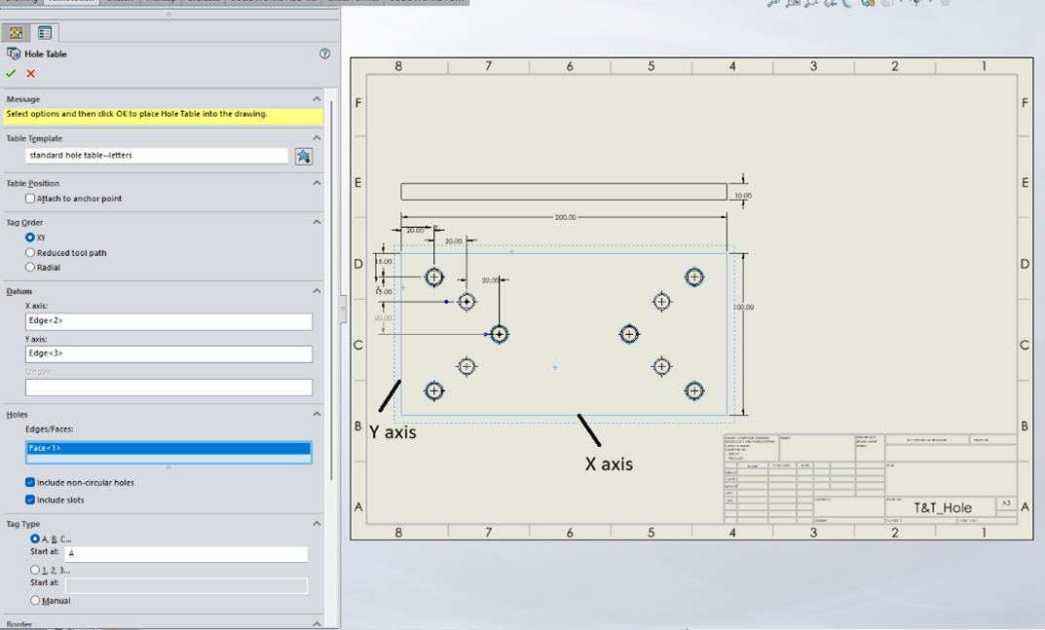
Task: Enable Attach to anchor point checkbox
Action: [x=30, y=199]
